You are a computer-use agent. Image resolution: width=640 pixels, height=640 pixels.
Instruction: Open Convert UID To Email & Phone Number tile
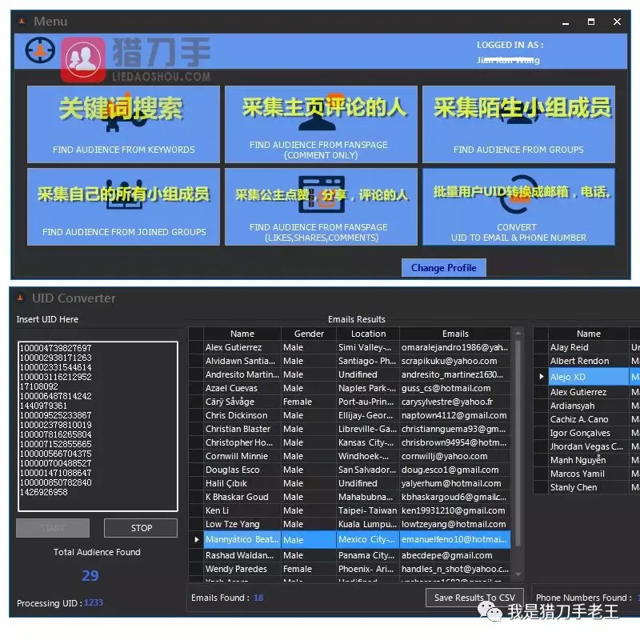tap(518, 207)
